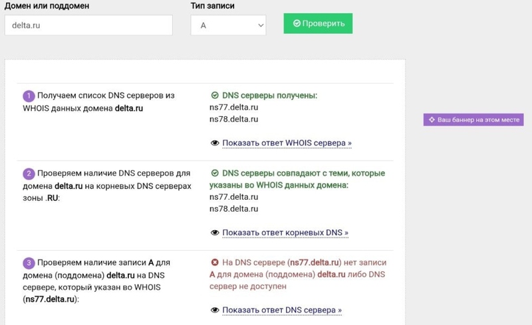This screenshot has height=325, width=532.
Task: Expand 'Показать ответ корневых DNS' section
Action: (x=285, y=233)
